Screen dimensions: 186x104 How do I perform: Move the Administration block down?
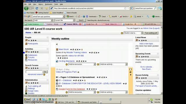pyautogui.click(x=35, y=83)
